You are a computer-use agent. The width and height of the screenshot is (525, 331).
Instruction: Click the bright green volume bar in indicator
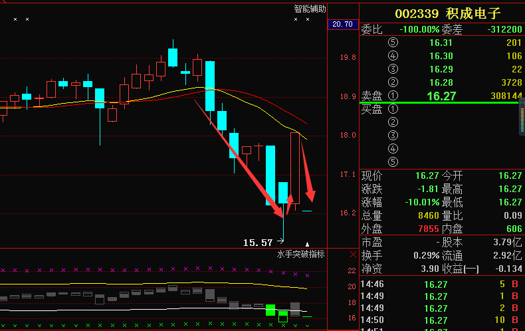270,310
